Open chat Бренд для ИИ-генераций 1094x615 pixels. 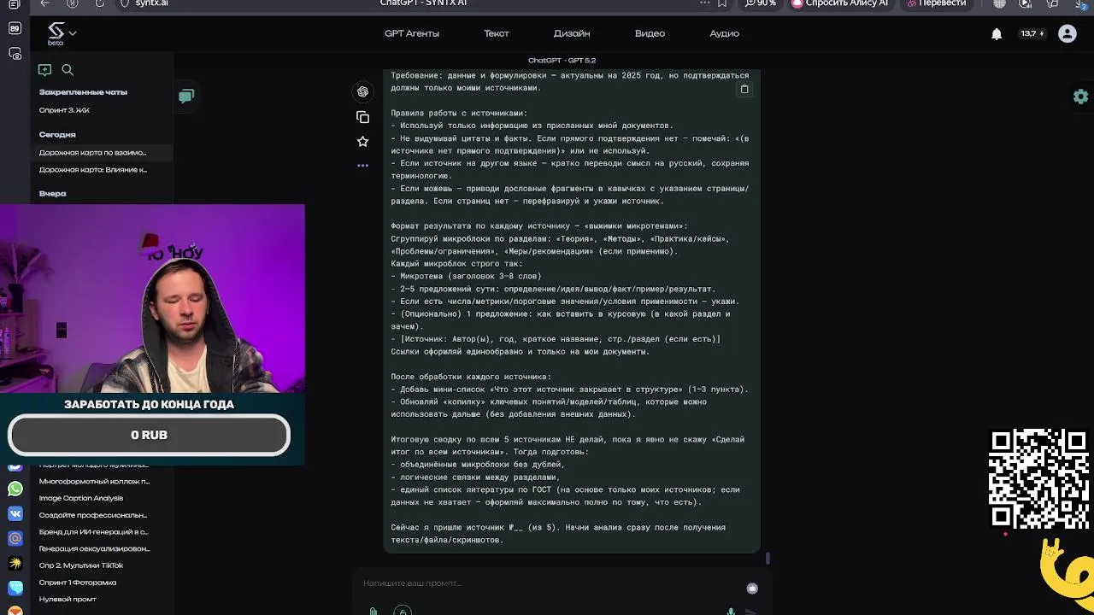[x=93, y=532]
